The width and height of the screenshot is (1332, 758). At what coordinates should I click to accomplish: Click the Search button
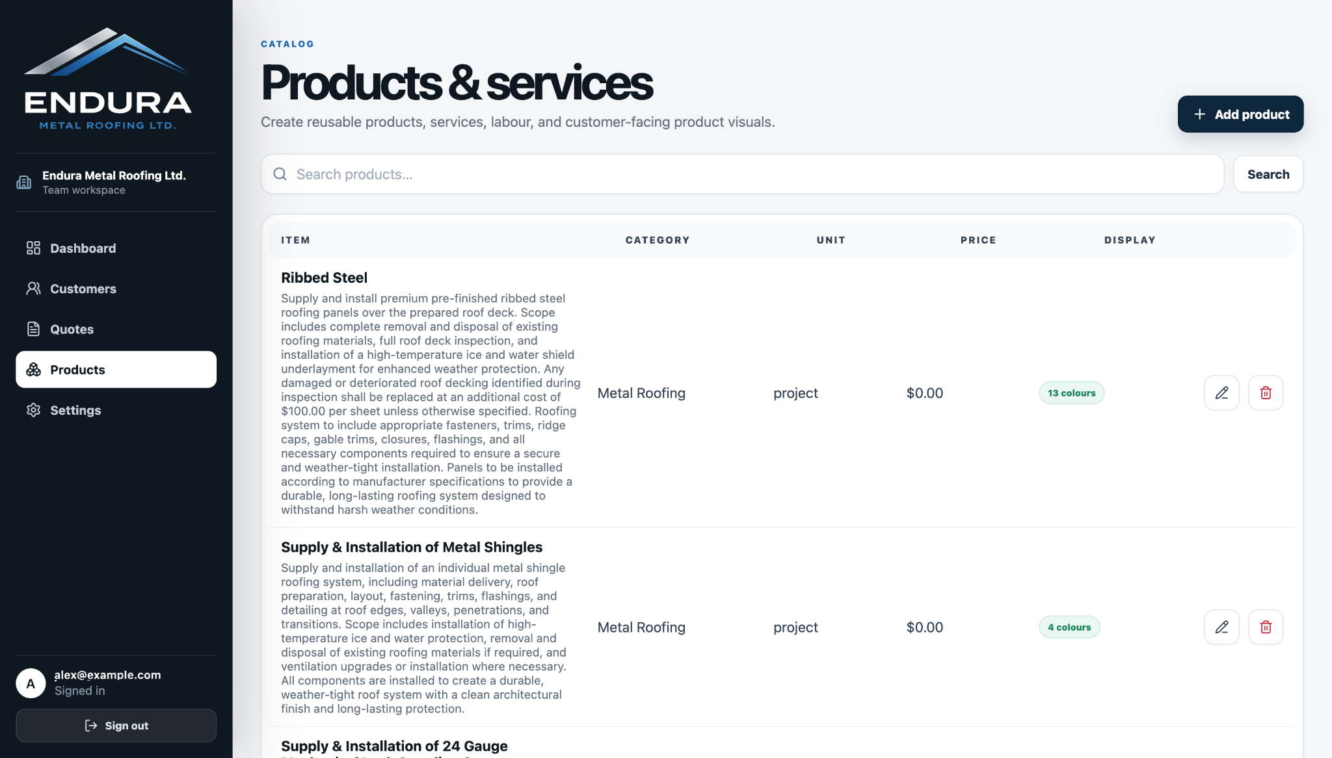[1268, 174]
